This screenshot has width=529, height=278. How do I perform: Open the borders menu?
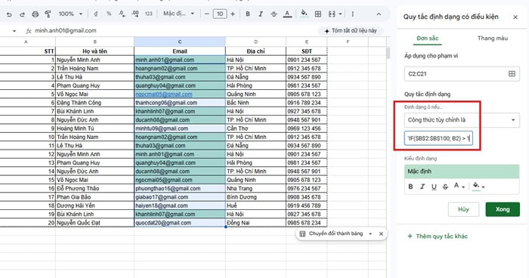pos(318,14)
